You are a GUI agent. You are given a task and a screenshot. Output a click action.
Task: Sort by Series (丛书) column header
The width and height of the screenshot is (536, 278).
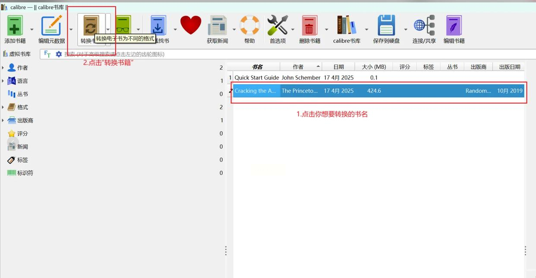452,67
